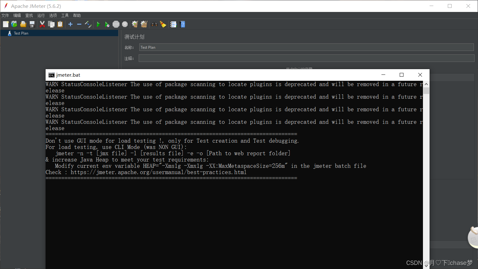The width and height of the screenshot is (478, 269).
Task: Minimize the Apache JMeter window
Action: click(x=431, y=6)
